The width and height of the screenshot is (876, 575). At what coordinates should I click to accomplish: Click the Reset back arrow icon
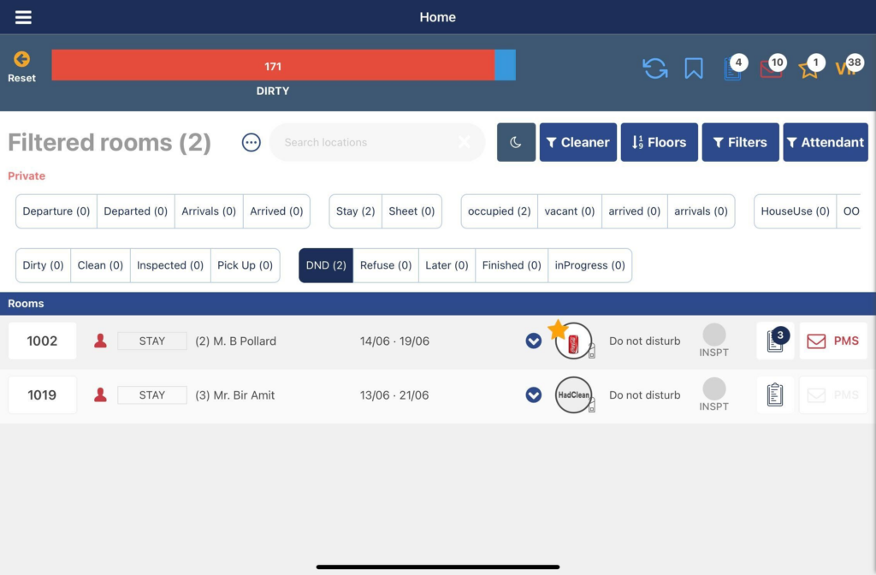point(21,59)
